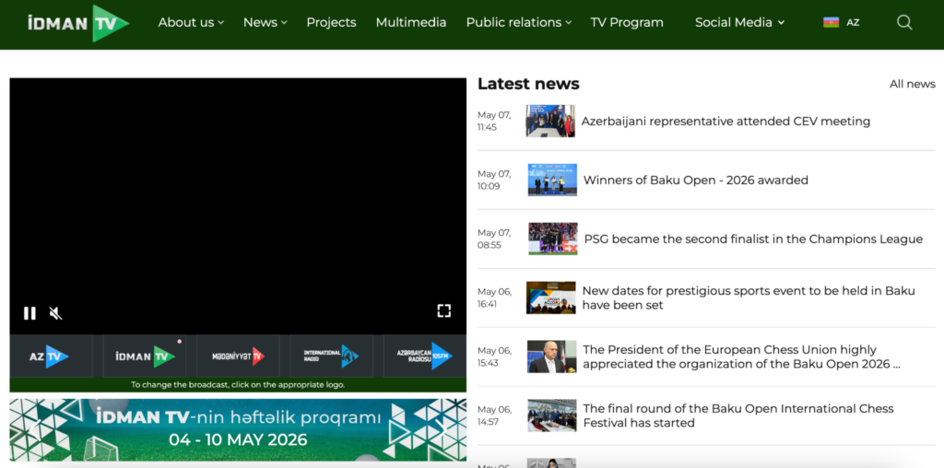944x468 pixels.
Task: Click the CEV meeting news thumbnail
Action: click(549, 121)
